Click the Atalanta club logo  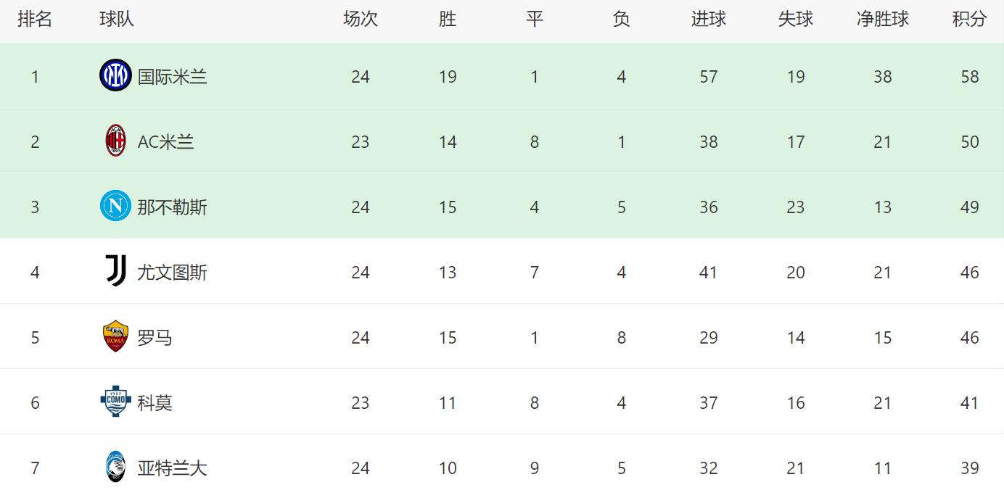tap(115, 468)
